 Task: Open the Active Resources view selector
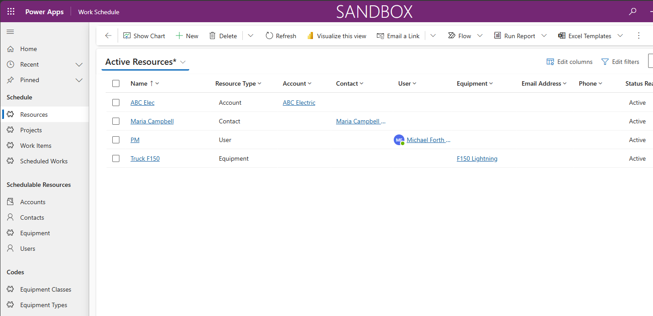[145, 62]
